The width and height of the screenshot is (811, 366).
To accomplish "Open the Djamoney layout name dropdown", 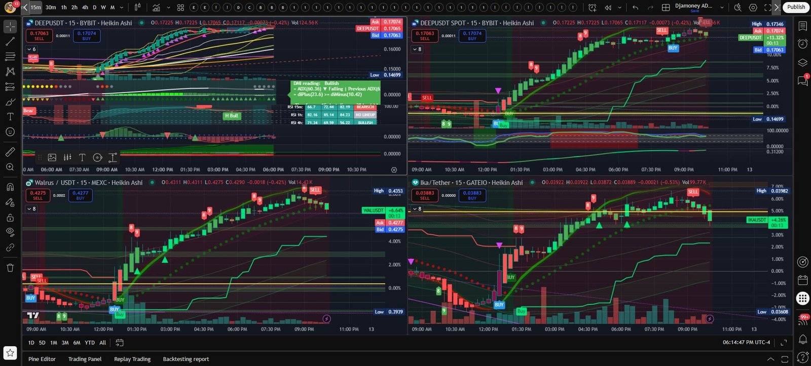I will [722, 8].
